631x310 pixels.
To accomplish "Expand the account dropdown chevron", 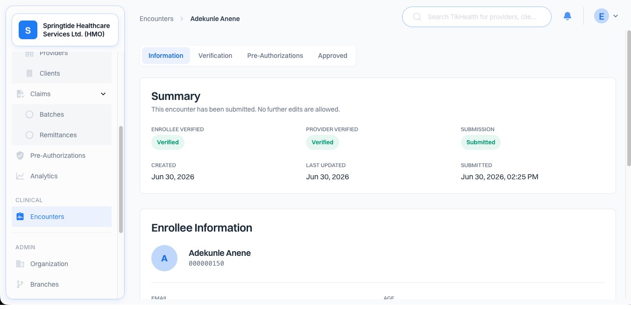I will tap(616, 16).
